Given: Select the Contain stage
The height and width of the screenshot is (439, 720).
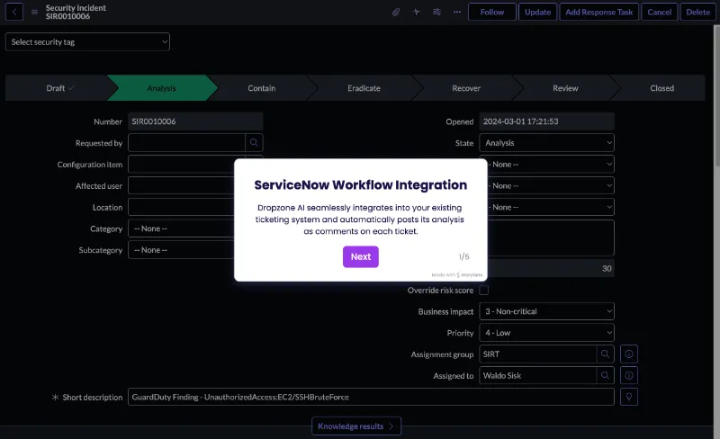Looking at the screenshot, I should 262,88.
